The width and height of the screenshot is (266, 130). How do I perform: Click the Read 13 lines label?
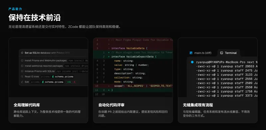[x=32, y=76]
